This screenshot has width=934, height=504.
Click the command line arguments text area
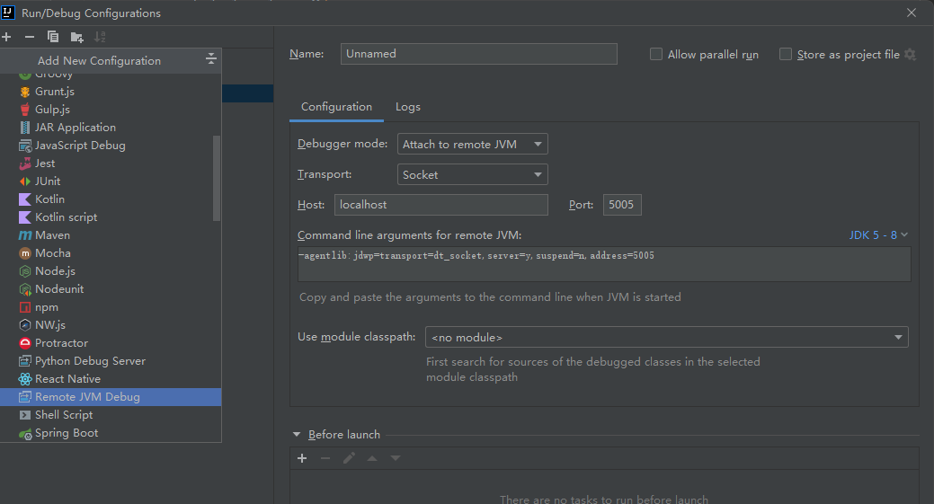(x=604, y=264)
